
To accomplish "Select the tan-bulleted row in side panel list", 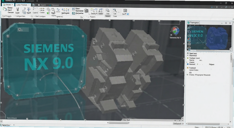I will click(192, 68).
